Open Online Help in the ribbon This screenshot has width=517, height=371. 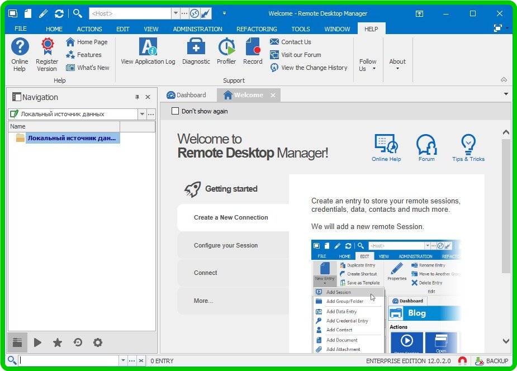click(x=20, y=54)
